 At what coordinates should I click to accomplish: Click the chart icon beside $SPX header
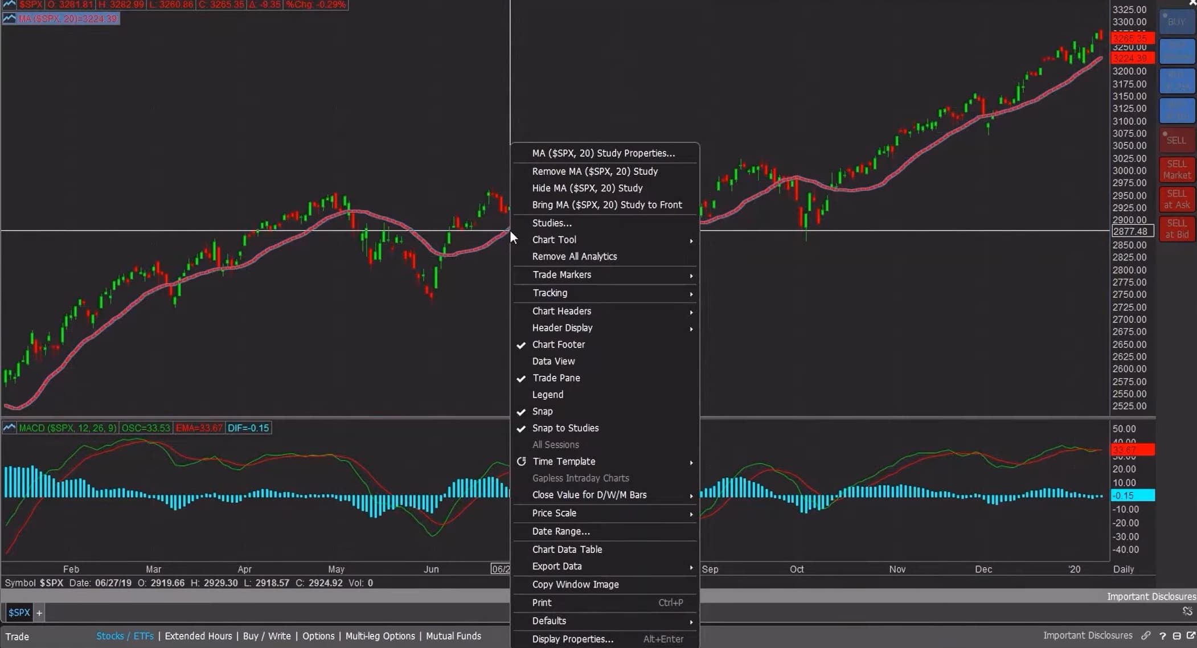click(x=9, y=4)
